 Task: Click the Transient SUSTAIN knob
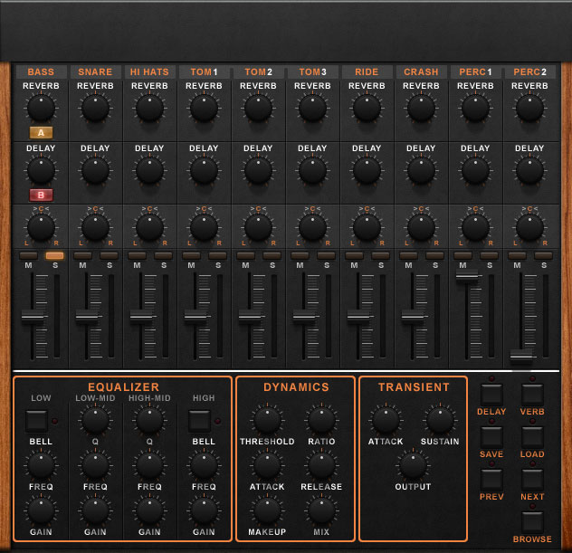coord(440,420)
